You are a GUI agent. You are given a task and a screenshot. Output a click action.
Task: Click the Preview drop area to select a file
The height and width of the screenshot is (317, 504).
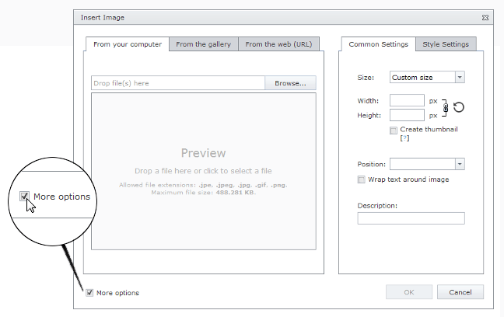click(204, 171)
